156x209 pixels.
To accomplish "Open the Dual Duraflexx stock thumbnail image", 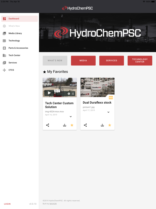I will click(97, 87).
